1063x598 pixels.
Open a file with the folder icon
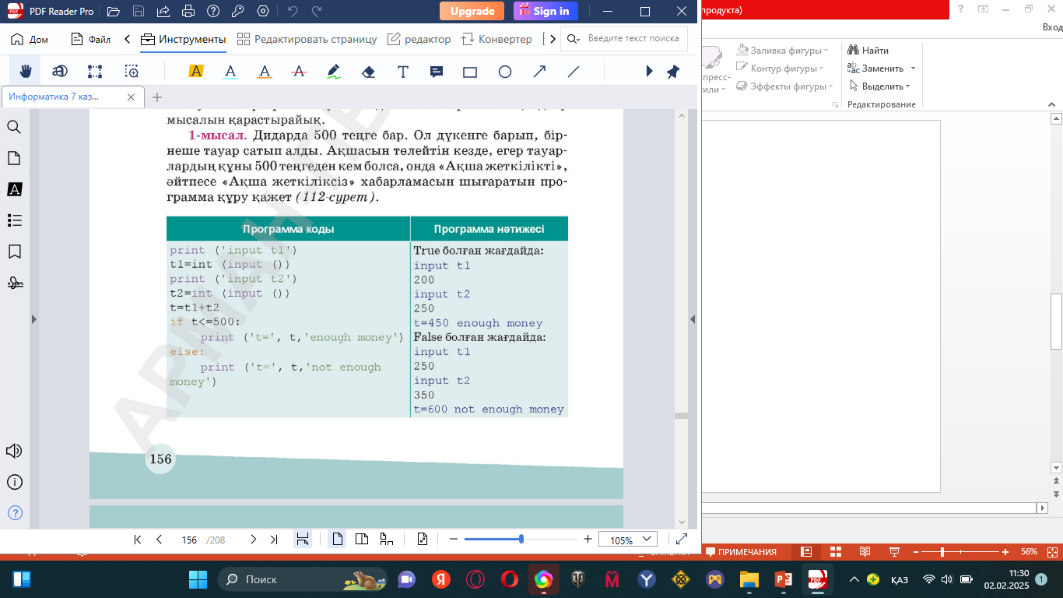[114, 12]
